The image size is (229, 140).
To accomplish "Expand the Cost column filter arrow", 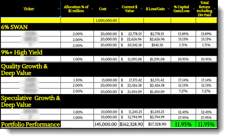I will click(117, 9).
